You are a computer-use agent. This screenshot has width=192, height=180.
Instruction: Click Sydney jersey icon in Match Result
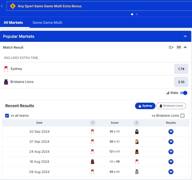[x=6, y=69]
